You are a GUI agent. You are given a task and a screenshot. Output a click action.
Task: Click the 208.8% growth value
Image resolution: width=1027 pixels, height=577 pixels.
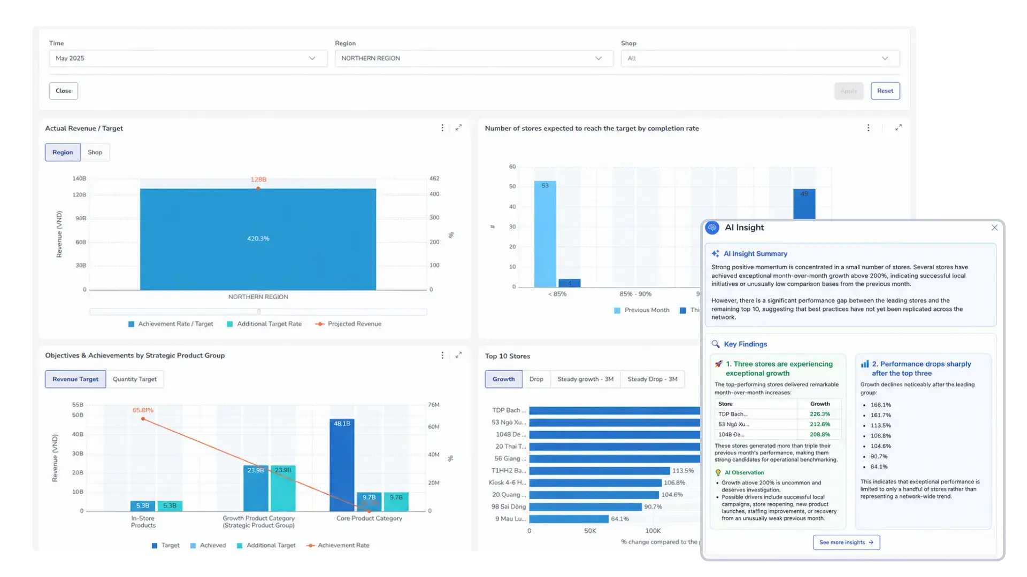[x=819, y=434]
